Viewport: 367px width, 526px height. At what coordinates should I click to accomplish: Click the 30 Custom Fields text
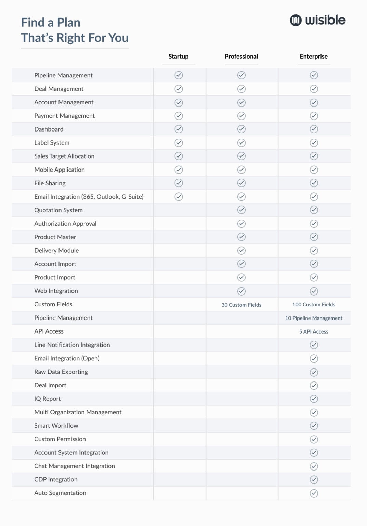241,305
